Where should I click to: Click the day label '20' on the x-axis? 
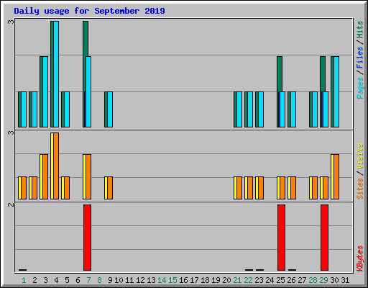[x=226, y=280]
